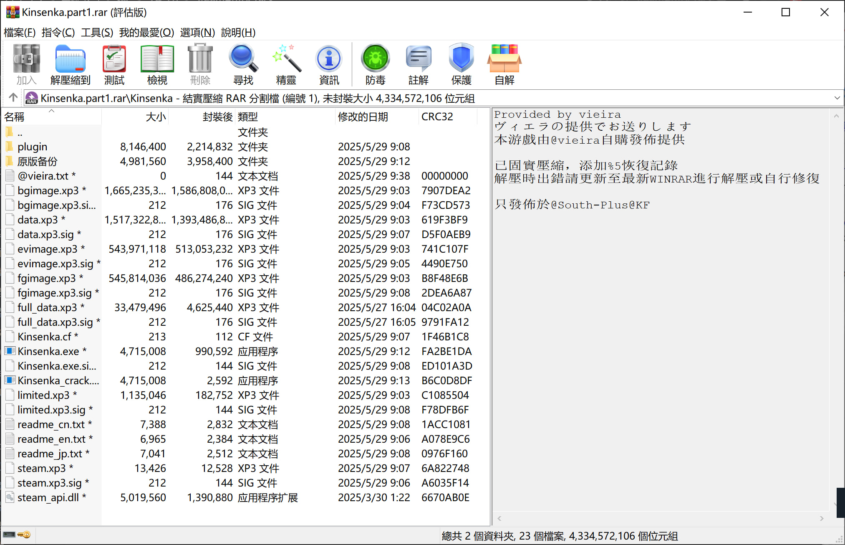
Task: Click the Find magnifier icon
Action: coord(243,63)
